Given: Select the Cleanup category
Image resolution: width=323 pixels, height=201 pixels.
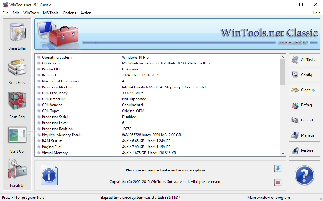Looking at the screenshot, I should [x=304, y=90].
